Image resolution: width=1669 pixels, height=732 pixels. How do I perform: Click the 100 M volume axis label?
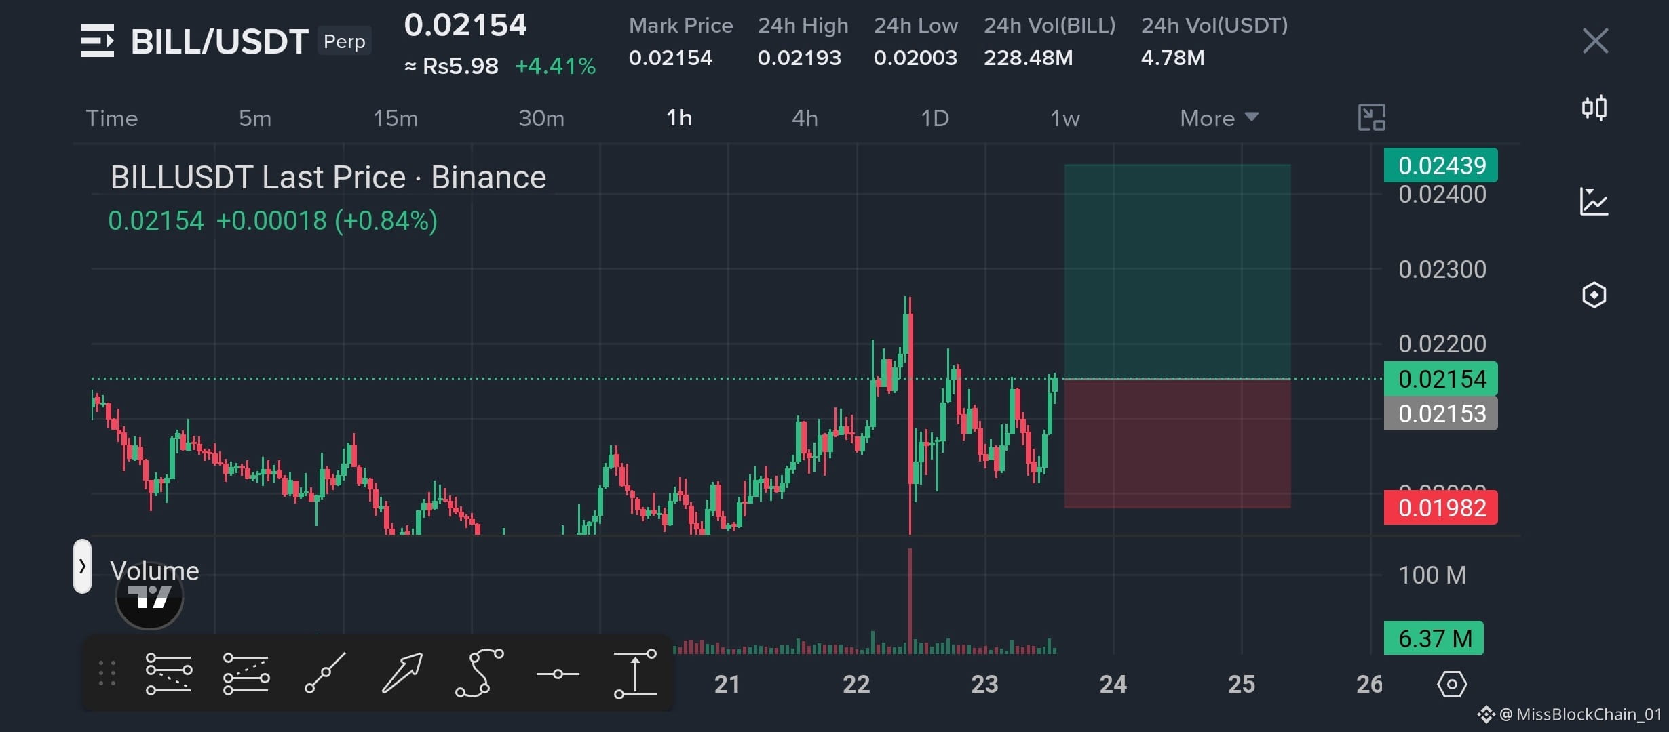[1432, 575]
